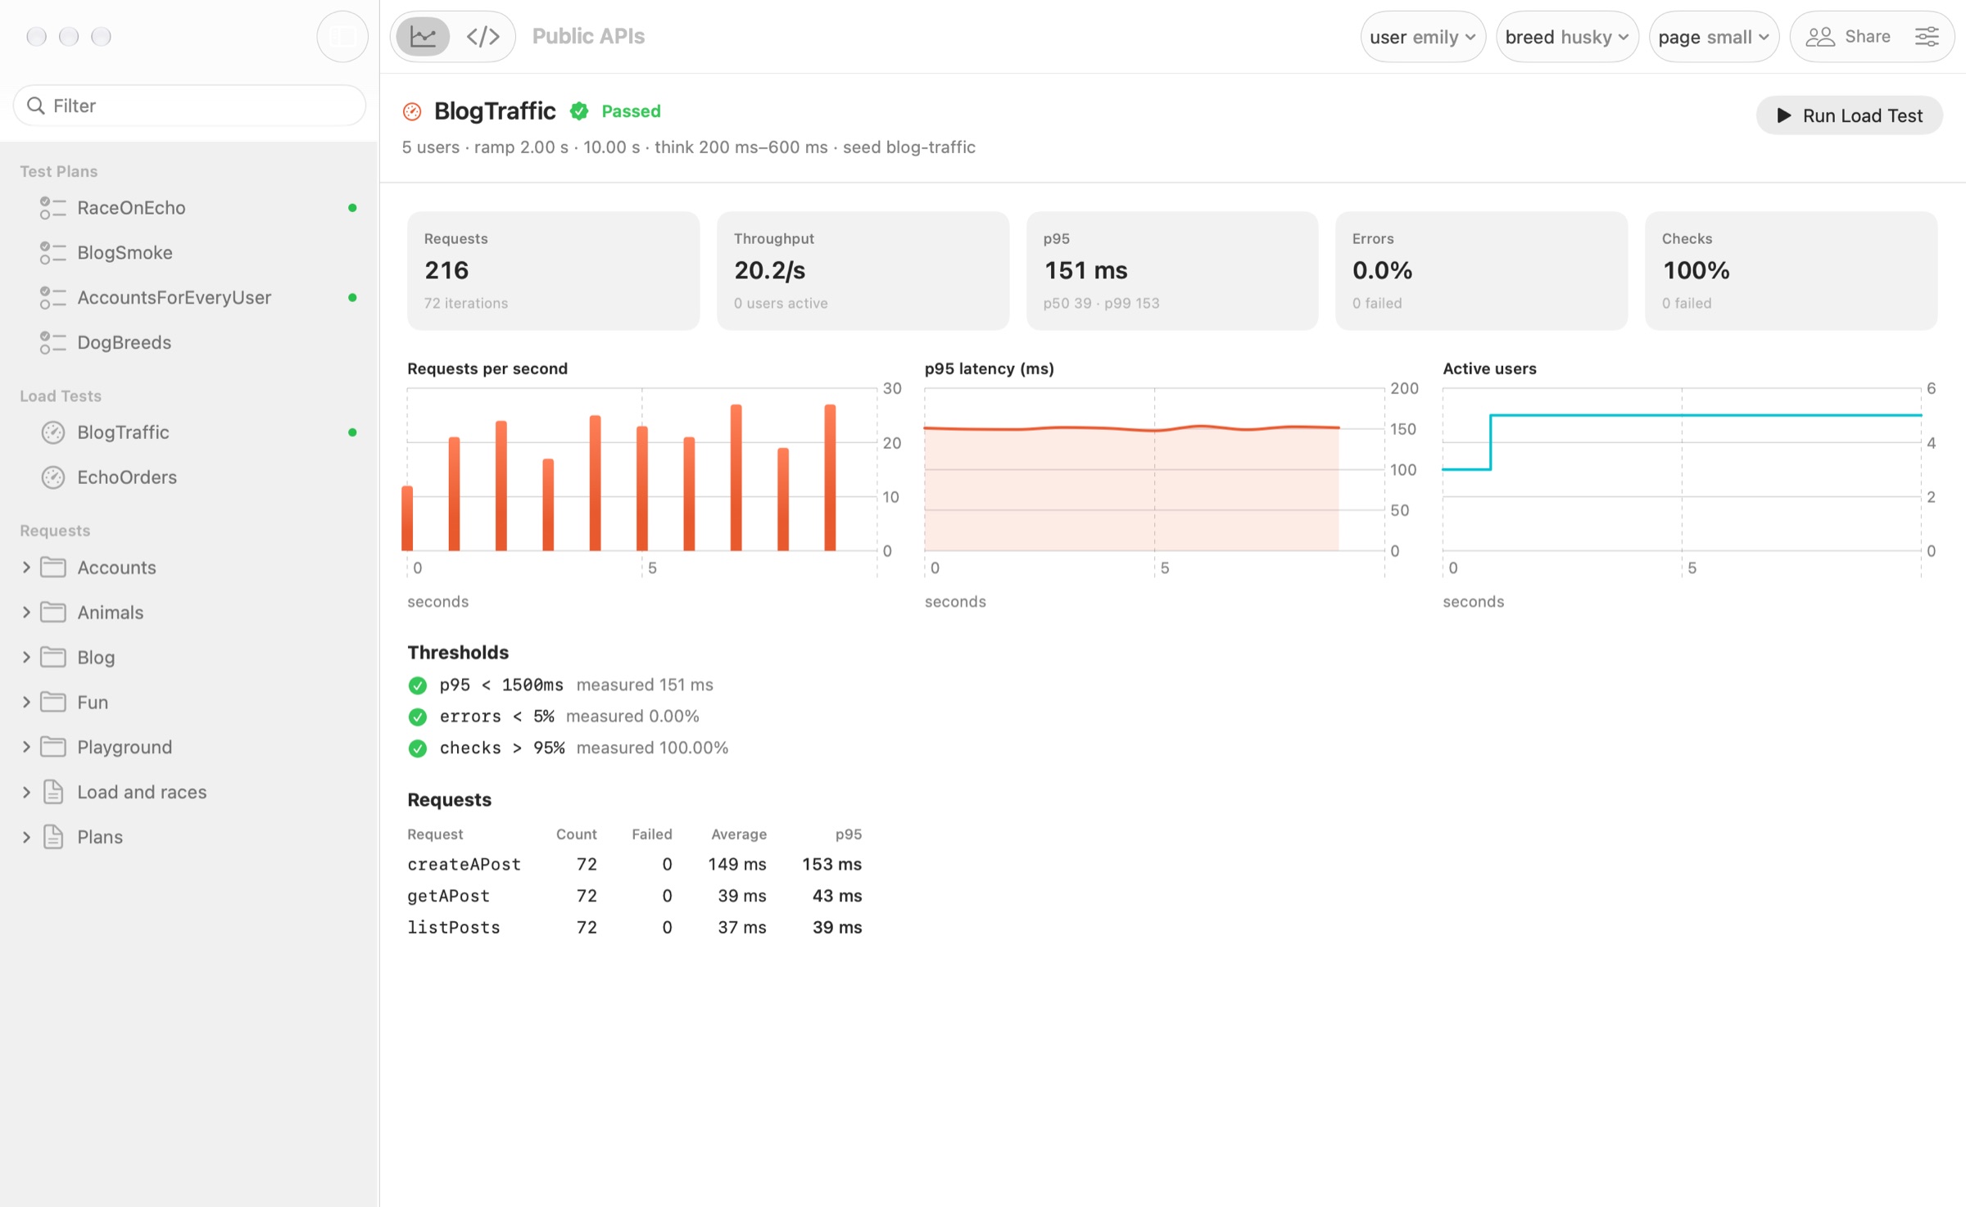Click the Requests 216 summary card
The width and height of the screenshot is (1966, 1207).
[554, 271]
